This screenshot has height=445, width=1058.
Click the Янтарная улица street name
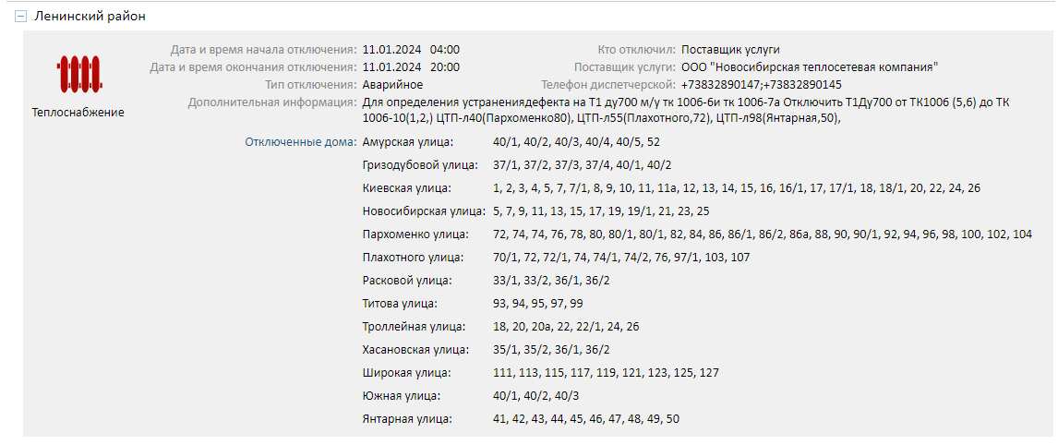407,419
